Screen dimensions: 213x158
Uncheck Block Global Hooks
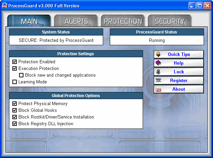[x=14, y=110]
